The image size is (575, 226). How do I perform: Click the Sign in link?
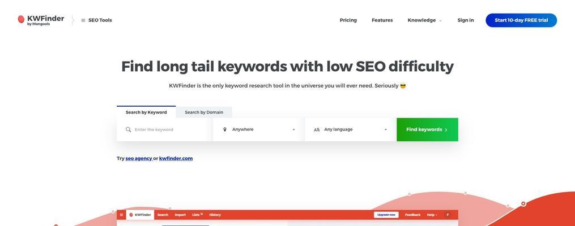tap(465, 20)
